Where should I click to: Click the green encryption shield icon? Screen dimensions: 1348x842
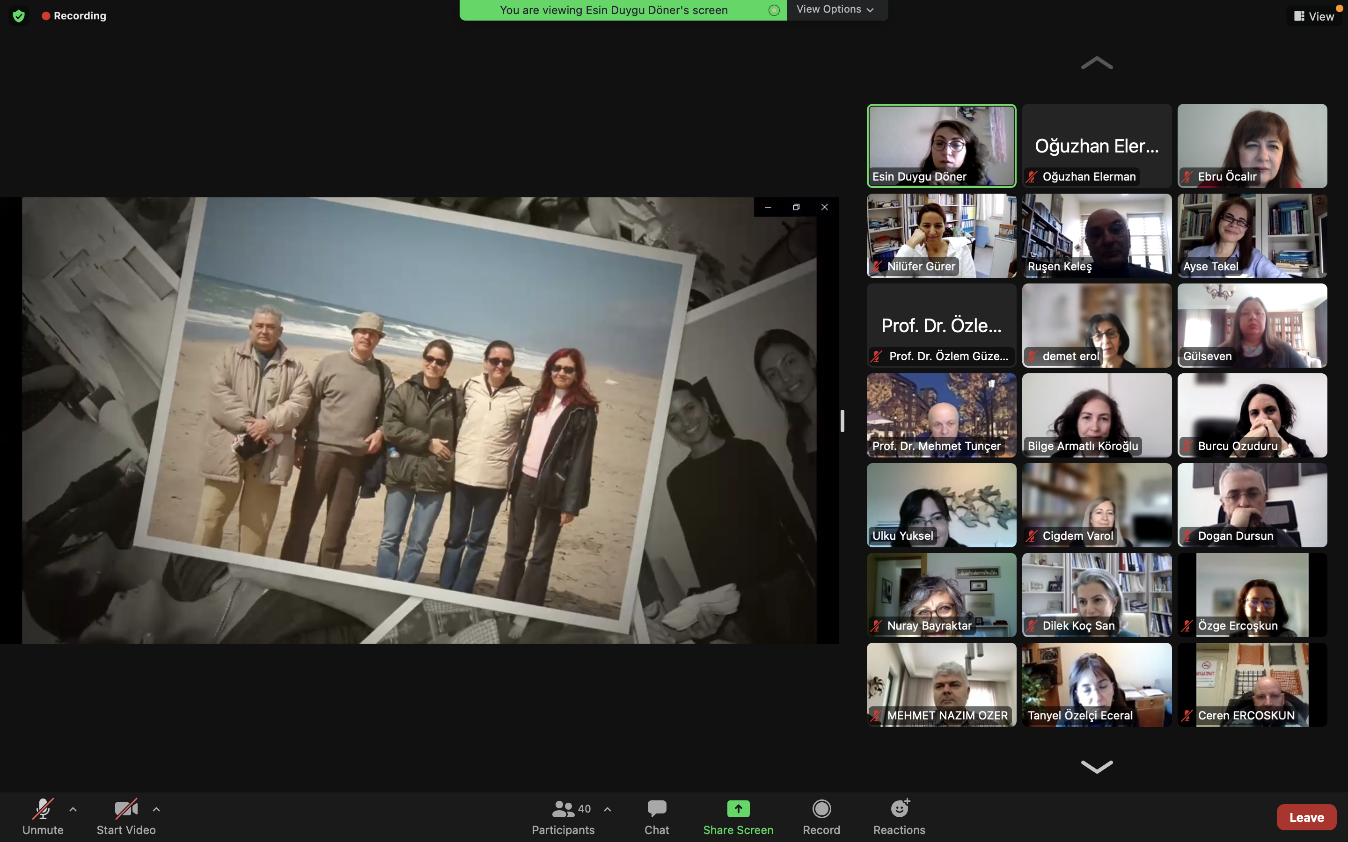point(18,15)
